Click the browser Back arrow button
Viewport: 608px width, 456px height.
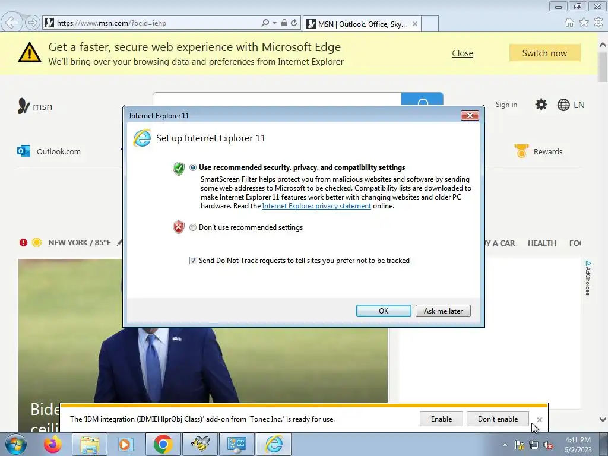[x=12, y=23]
